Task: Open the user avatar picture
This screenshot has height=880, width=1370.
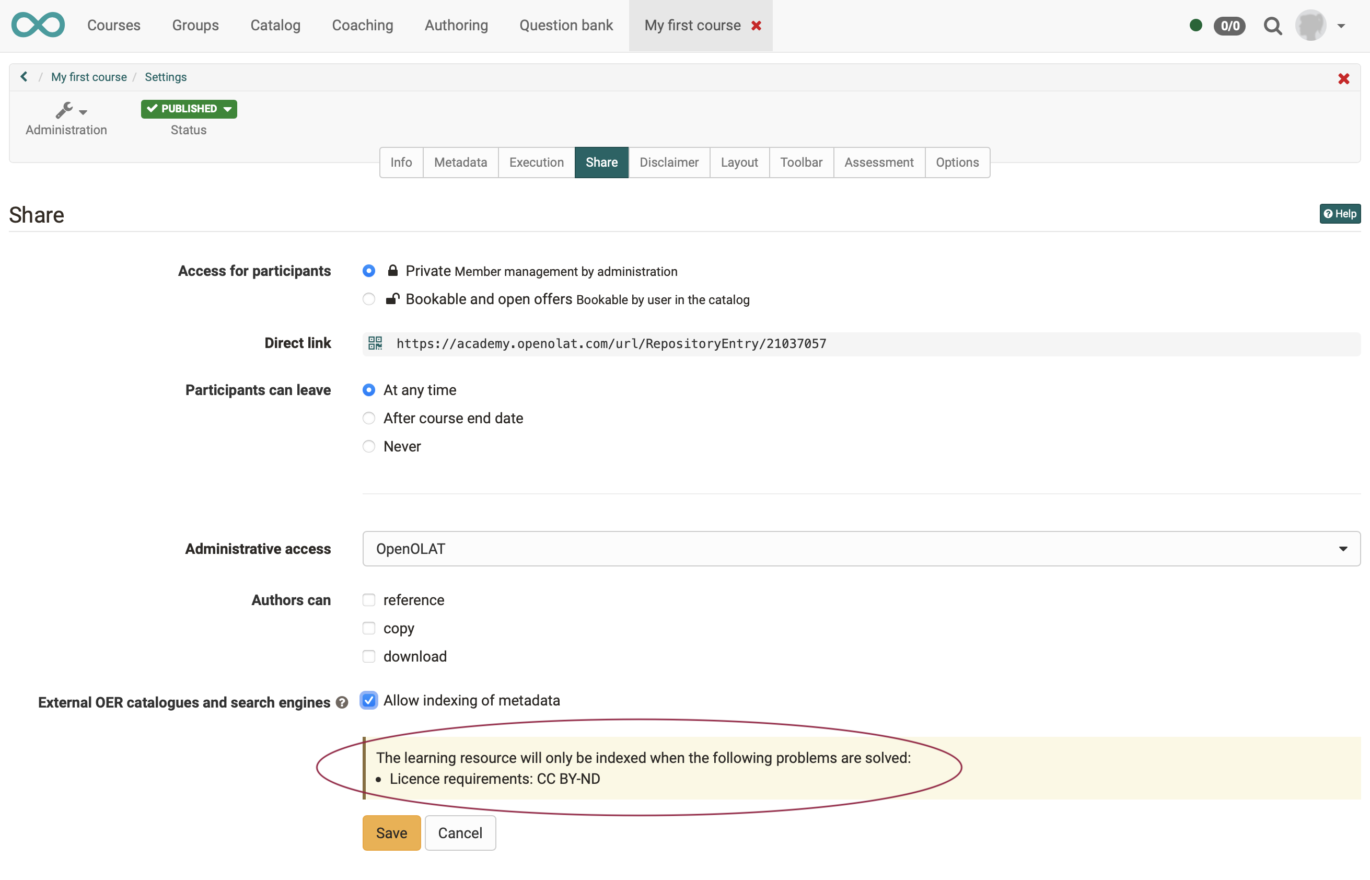Action: [1310, 26]
